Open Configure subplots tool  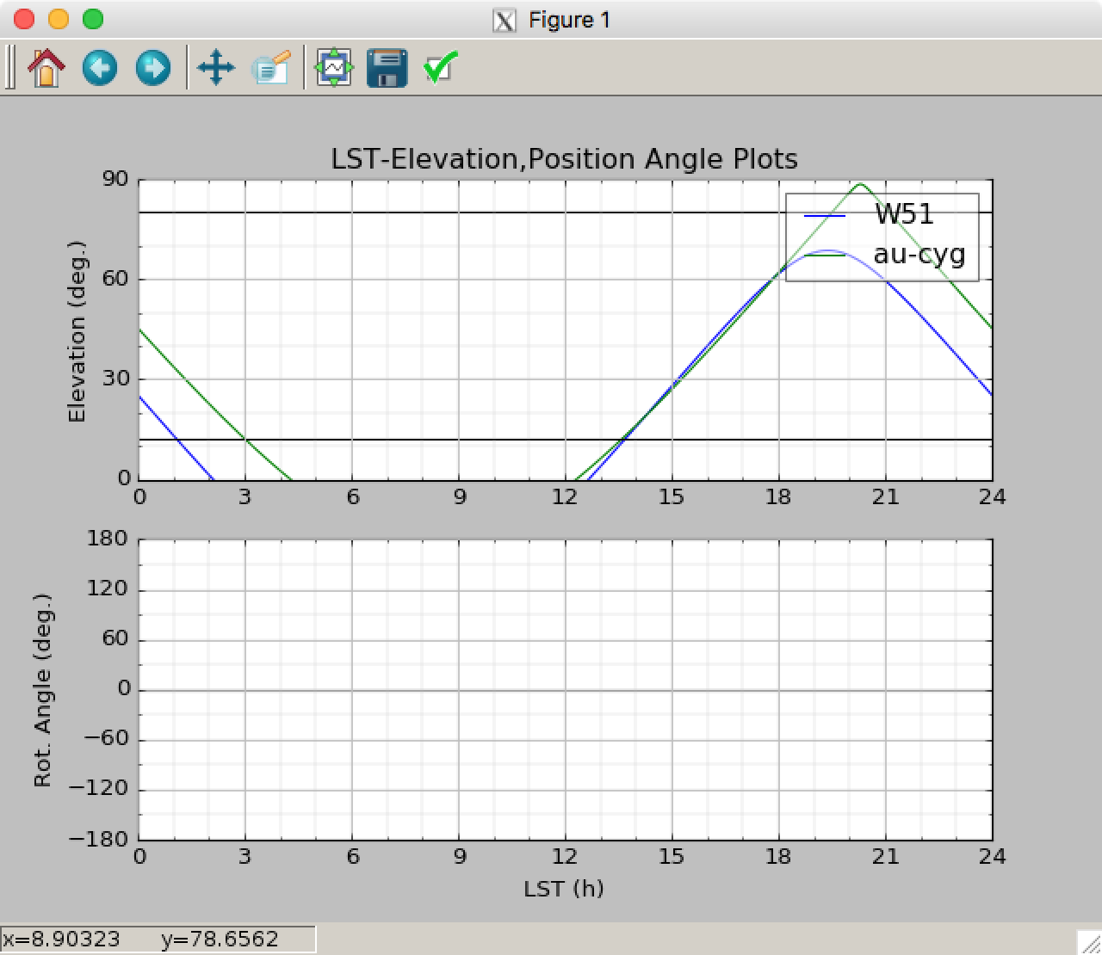click(x=334, y=68)
